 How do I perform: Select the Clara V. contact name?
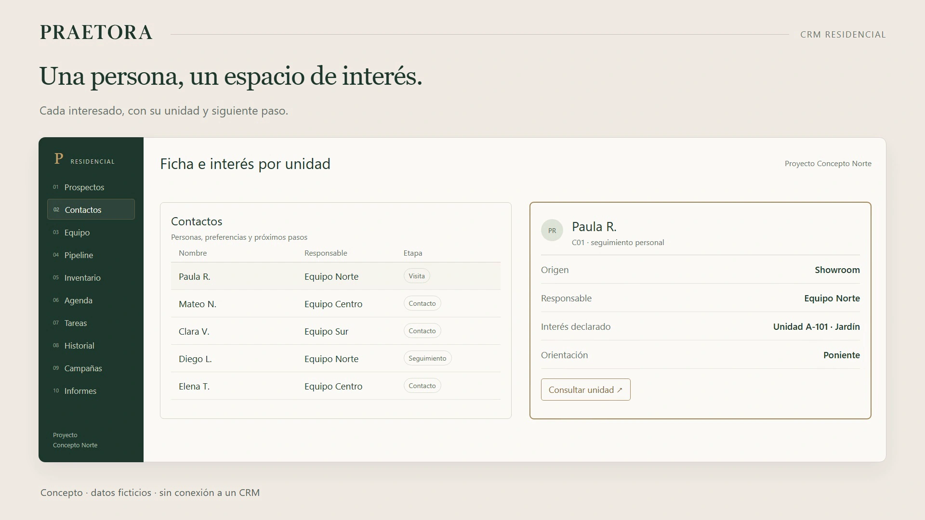[194, 331]
